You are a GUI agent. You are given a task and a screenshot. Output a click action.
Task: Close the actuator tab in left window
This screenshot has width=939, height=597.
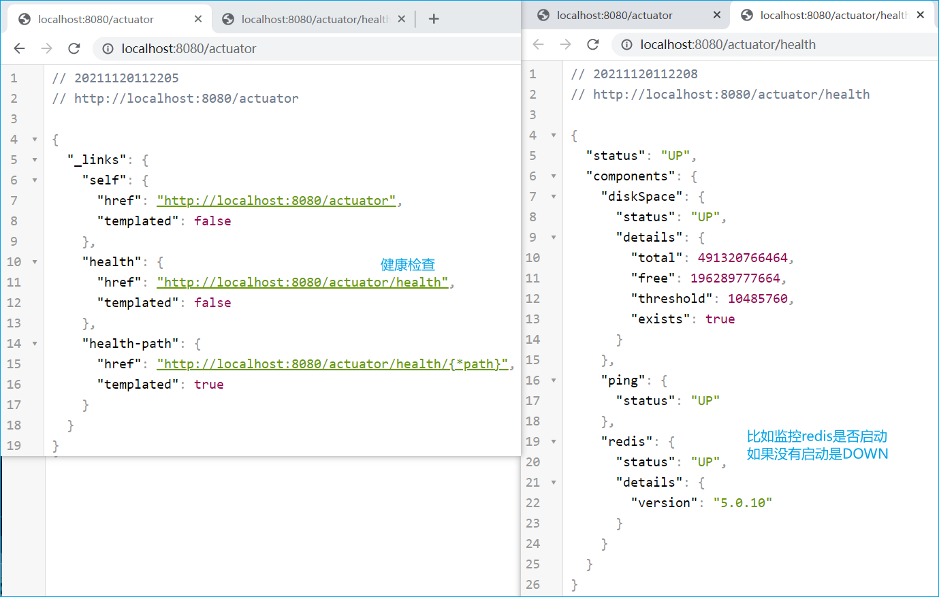click(198, 19)
